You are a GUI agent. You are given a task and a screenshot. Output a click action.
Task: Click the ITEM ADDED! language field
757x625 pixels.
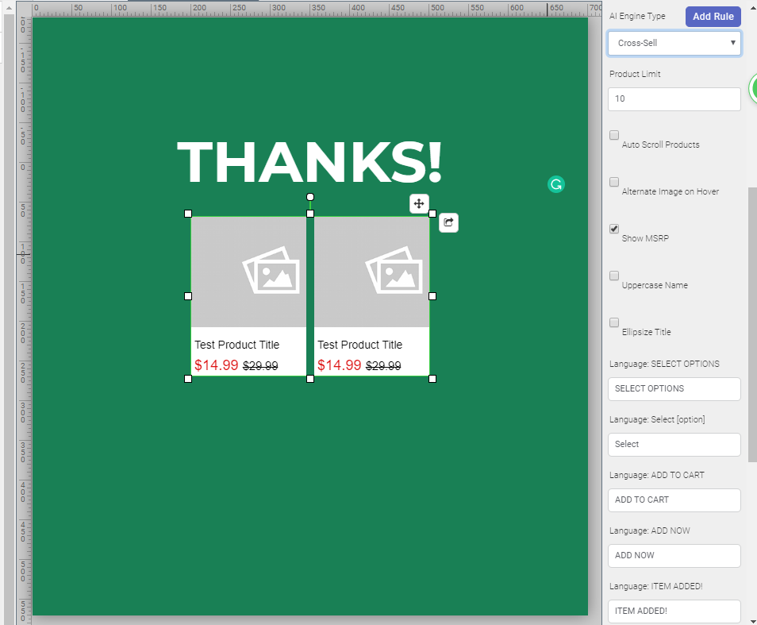[x=674, y=611]
